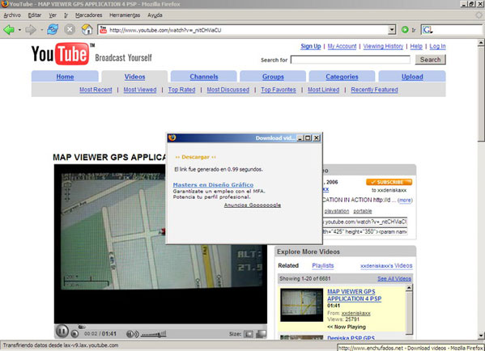Viewport: 485px width, 351px height.
Task: Click the Firefox activity throbber icon
Action: coord(479,15)
